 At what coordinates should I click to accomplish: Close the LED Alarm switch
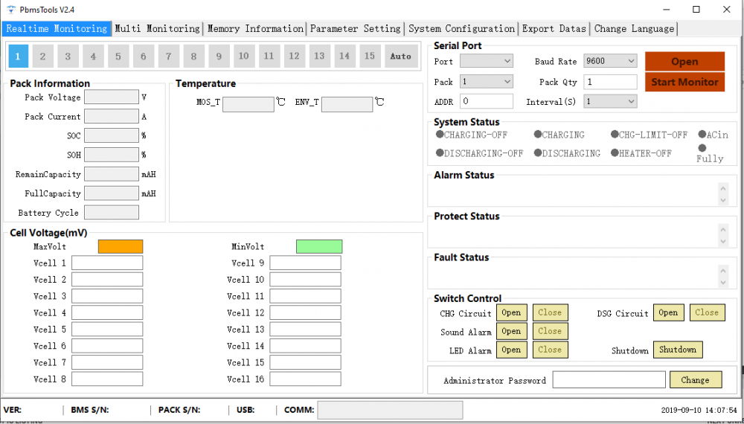550,350
